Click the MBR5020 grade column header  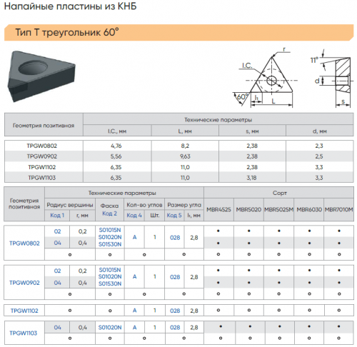(248, 210)
